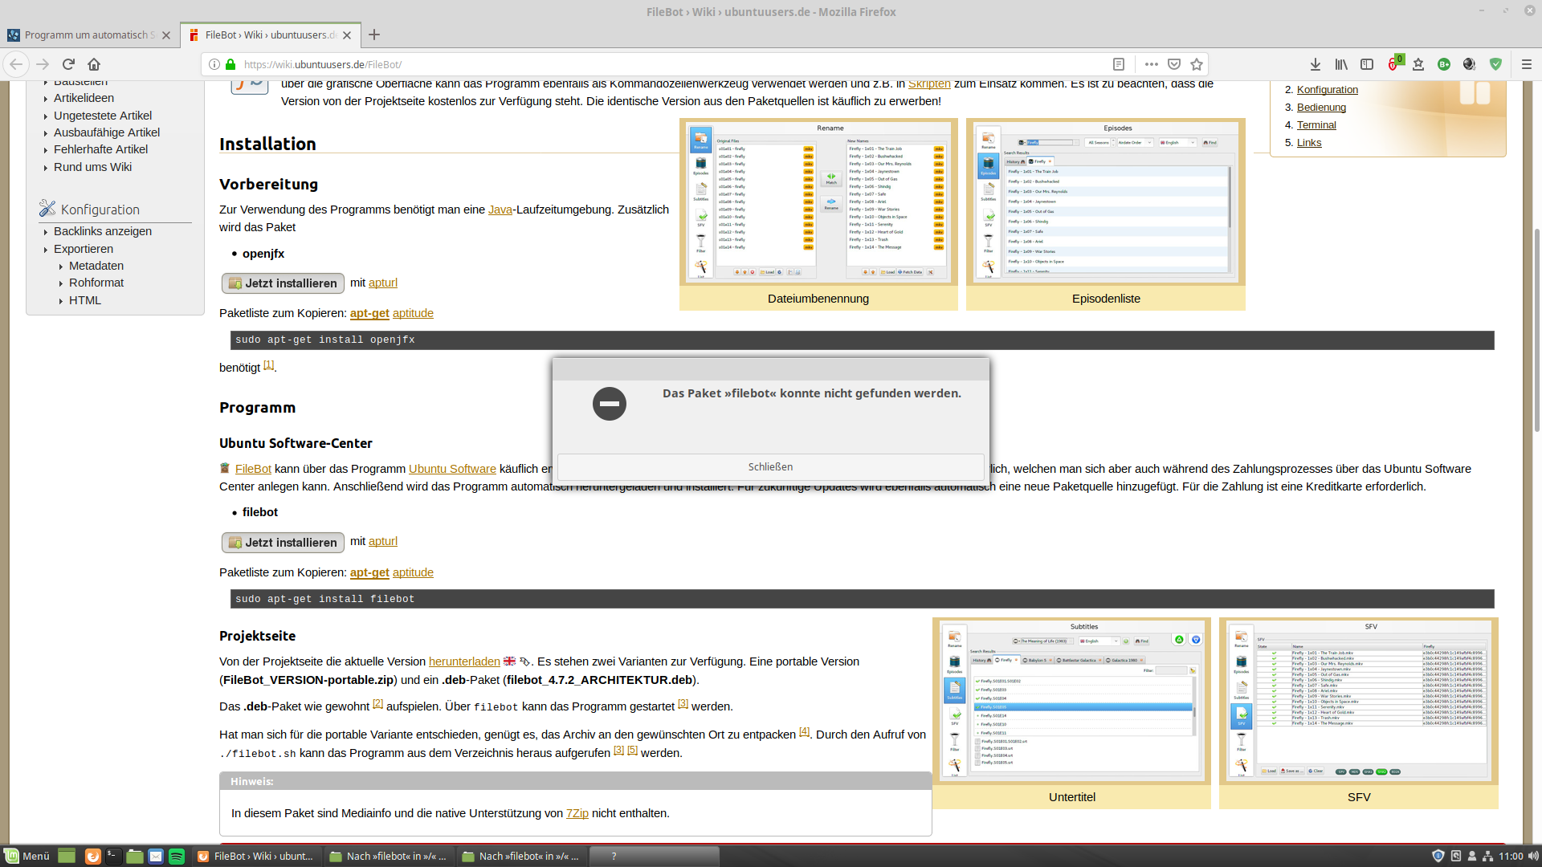Open the Firefox downloads panel
This screenshot has width=1542, height=867.
1316,64
